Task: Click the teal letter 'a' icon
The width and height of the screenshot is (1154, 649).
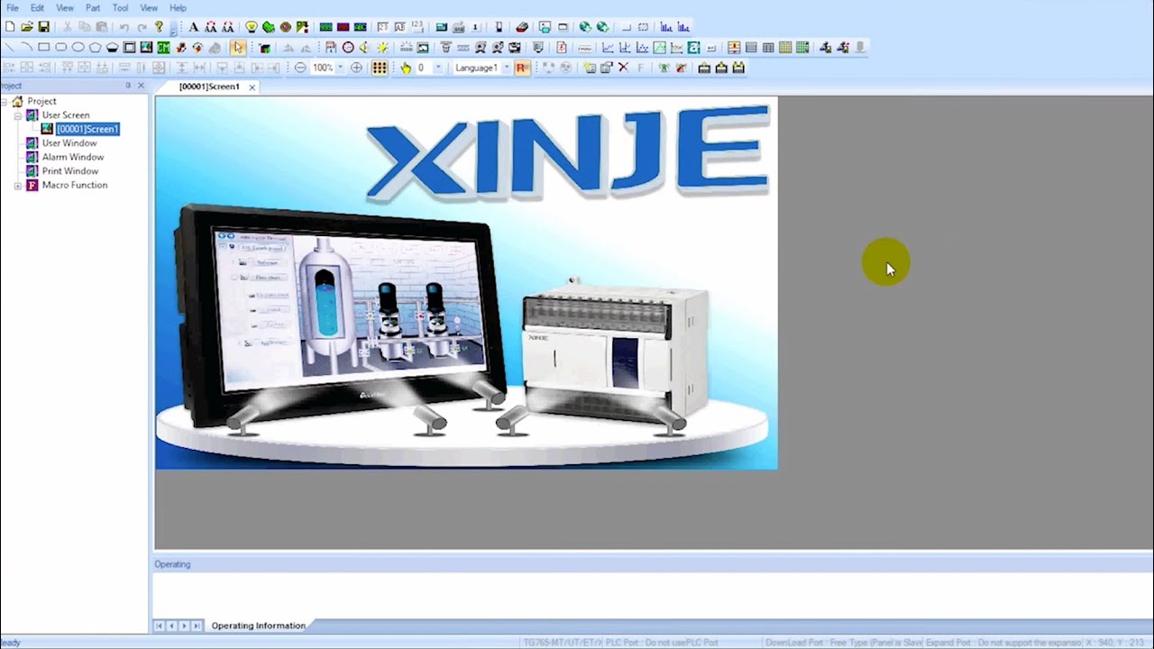Action: 693,47
